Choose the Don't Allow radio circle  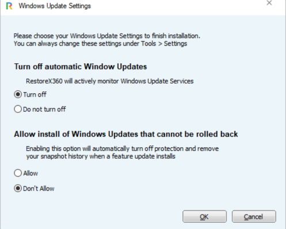point(18,188)
